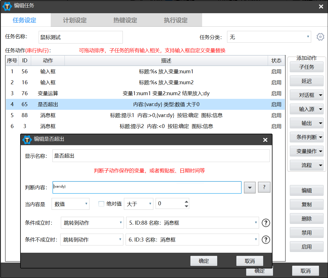The width and height of the screenshot is (328, 278).
Task: Expand the 条件判断 add action menu
Action: 320,137
